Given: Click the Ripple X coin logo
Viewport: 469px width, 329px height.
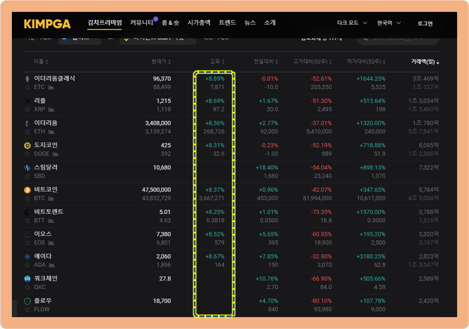Looking at the screenshot, I should point(27,101).
